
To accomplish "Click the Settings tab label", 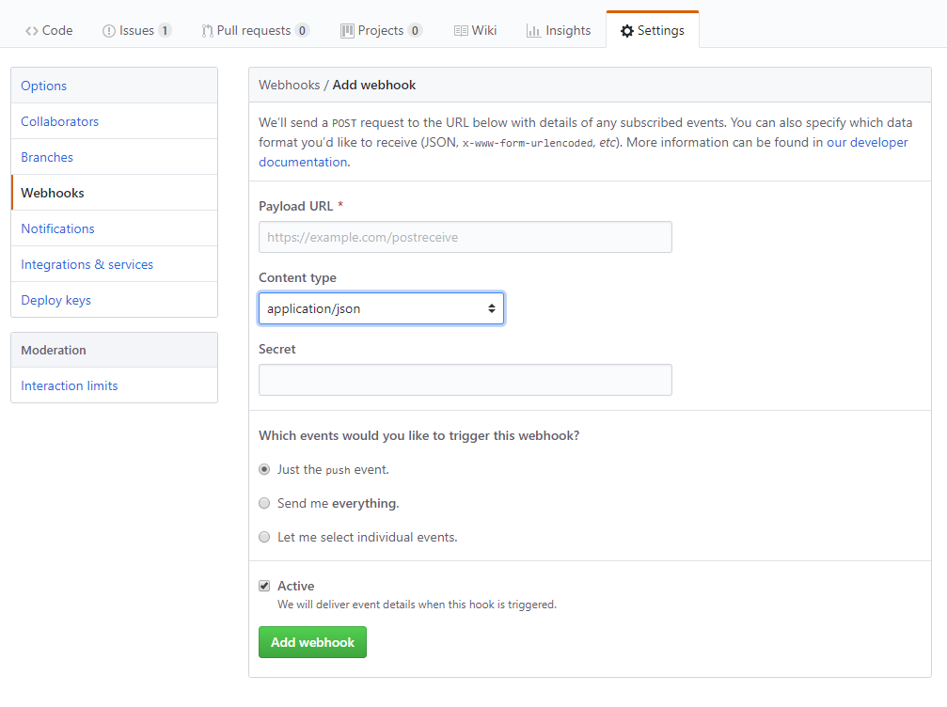I will tap(661, 31).
